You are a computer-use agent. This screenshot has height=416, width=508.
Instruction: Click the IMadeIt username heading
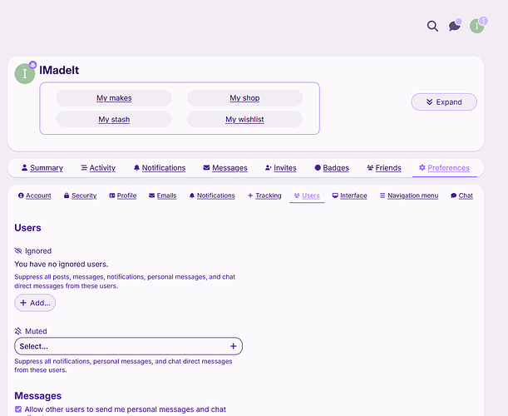click(x=59, y=70)
